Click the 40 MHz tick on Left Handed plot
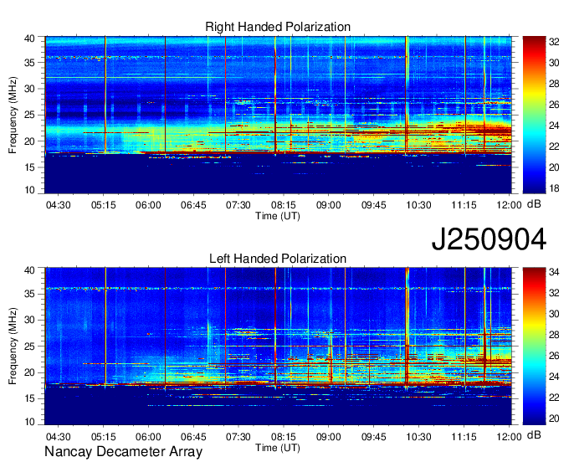Screen dimensions: 569x462 29,270
